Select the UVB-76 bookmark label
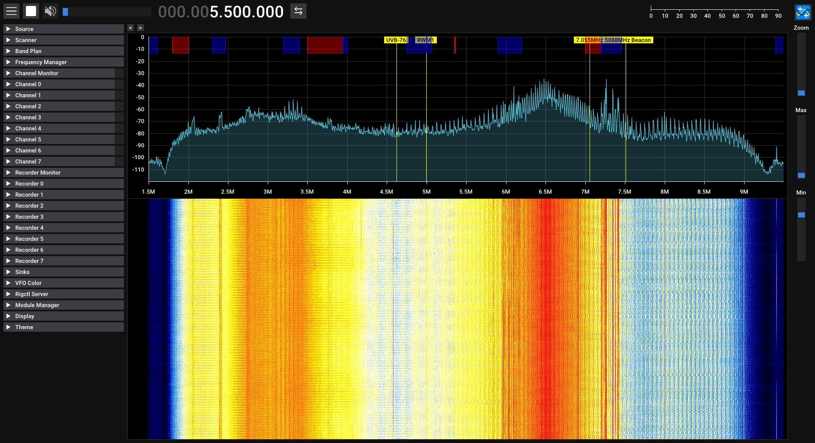This screenshot has height=443, width=815. [396, 40]
